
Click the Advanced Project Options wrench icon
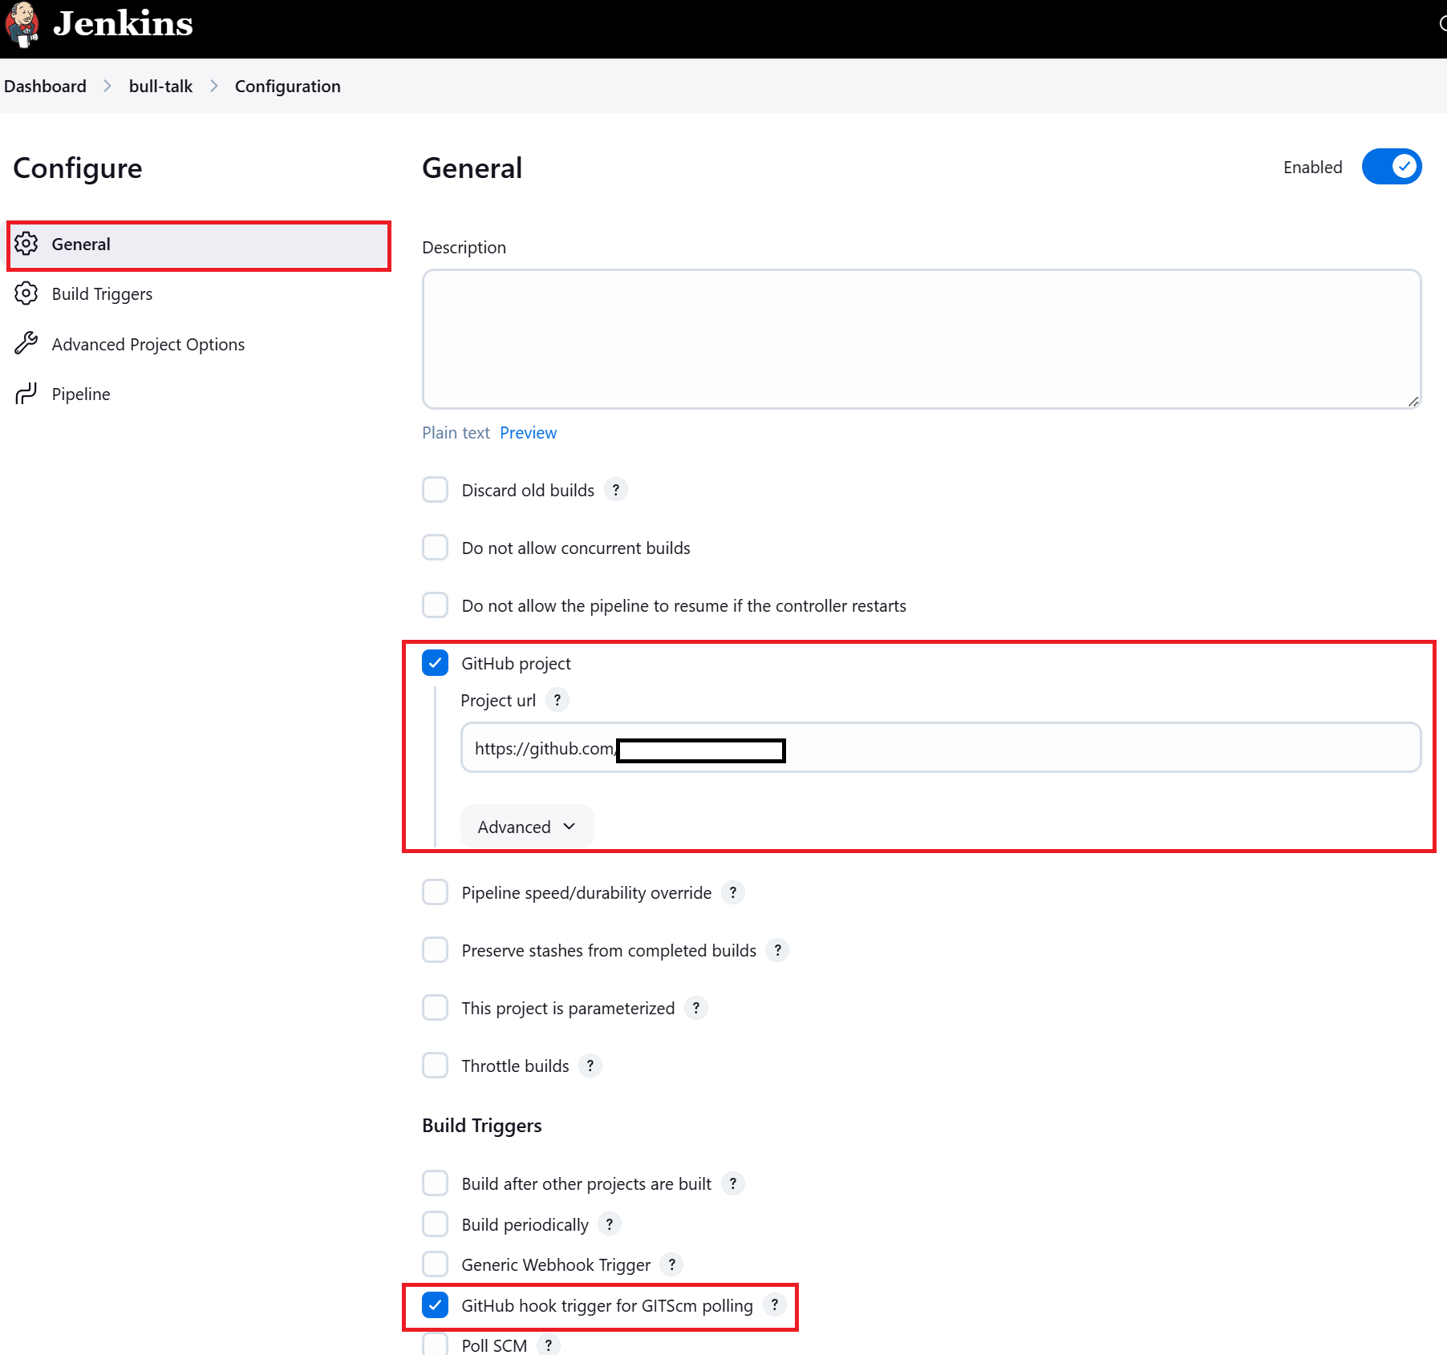click(26, 344)
